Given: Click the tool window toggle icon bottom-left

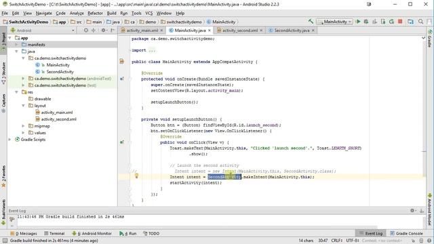Looking at the screenshot, I should (5, 241).
